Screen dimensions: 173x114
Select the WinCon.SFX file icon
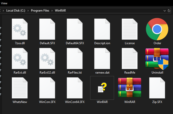[47, 88]
